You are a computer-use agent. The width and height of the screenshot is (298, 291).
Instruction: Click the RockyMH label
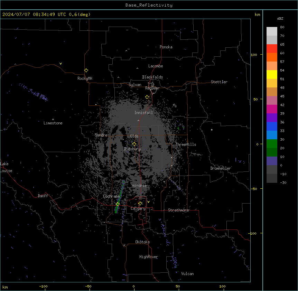pyautogui.click(x=85, y=78)
